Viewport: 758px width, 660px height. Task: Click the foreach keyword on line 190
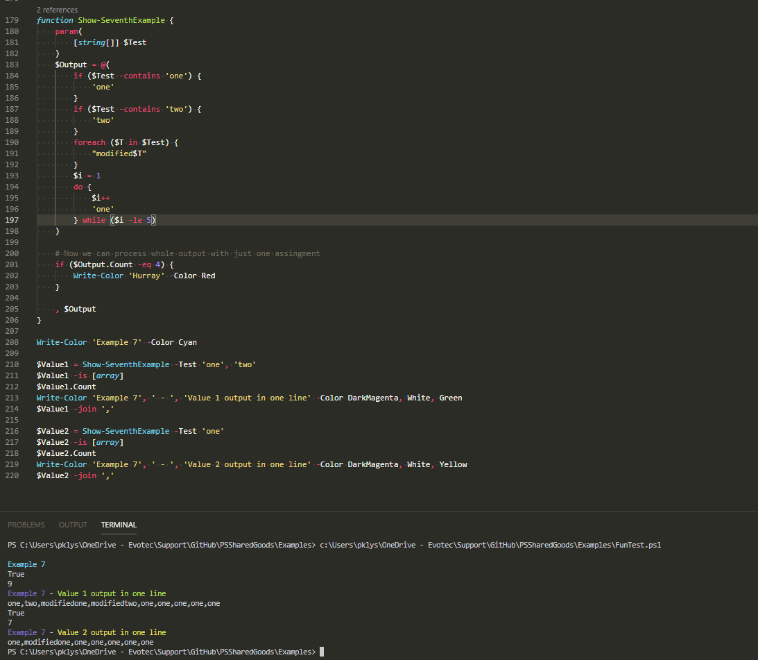click(x=89, y=142)
